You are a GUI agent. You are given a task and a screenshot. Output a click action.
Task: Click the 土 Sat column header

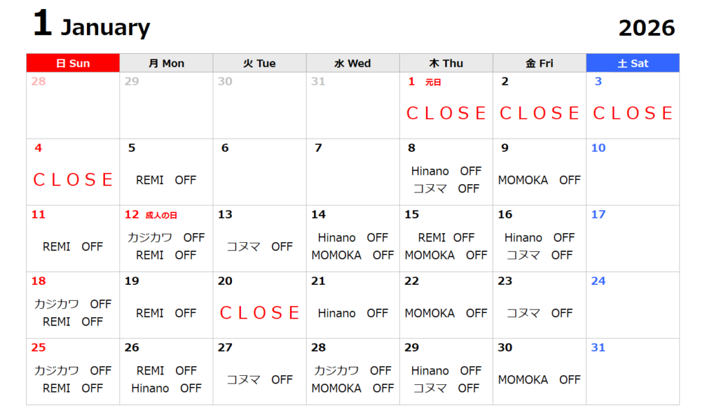pos(632,63)
